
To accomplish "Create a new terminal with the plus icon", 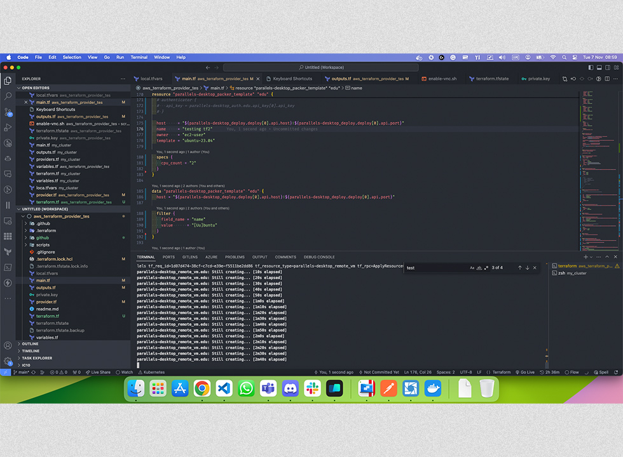I will pos(585,257).
